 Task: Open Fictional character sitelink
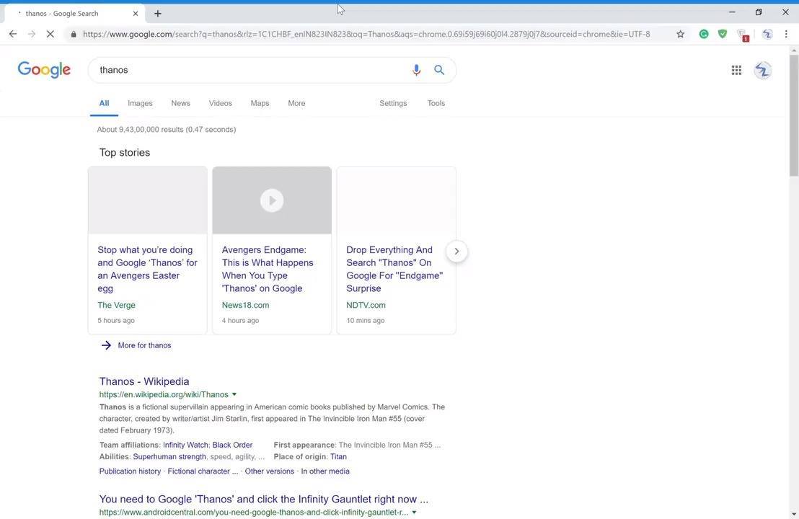pos(203,471)
